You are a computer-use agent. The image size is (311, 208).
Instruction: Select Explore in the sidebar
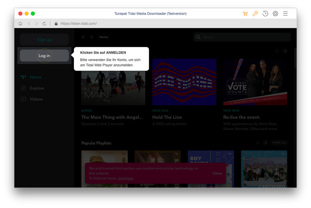[x=37, y=88]
